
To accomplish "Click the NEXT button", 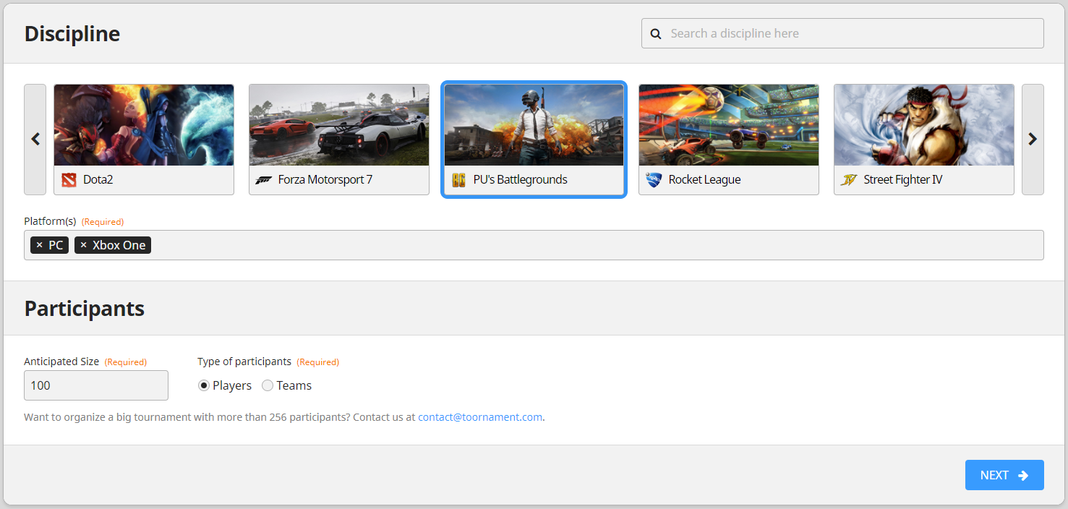I will tap(1004, 475).
